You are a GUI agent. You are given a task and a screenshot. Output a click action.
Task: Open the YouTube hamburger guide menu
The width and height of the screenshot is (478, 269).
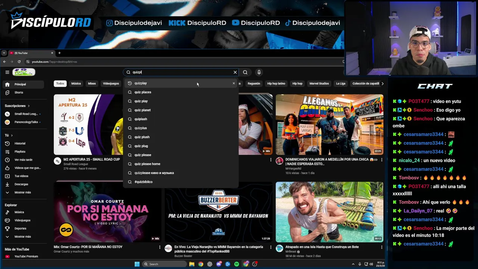click(7, 72)
